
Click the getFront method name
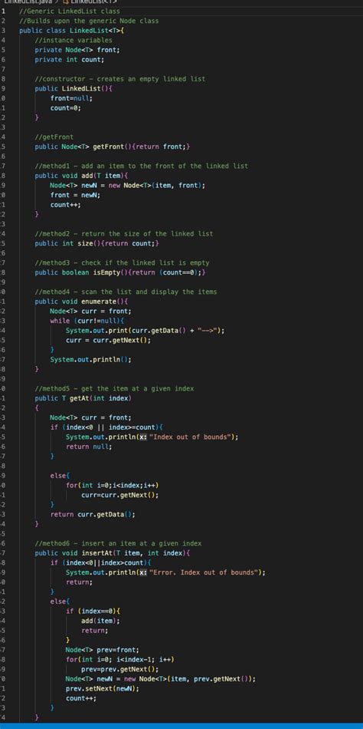click(x=109, y=147)
